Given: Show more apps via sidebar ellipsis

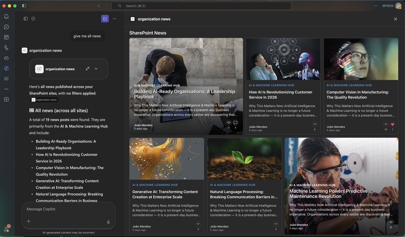Looking at the screenshot, I should tap(6, 89).
